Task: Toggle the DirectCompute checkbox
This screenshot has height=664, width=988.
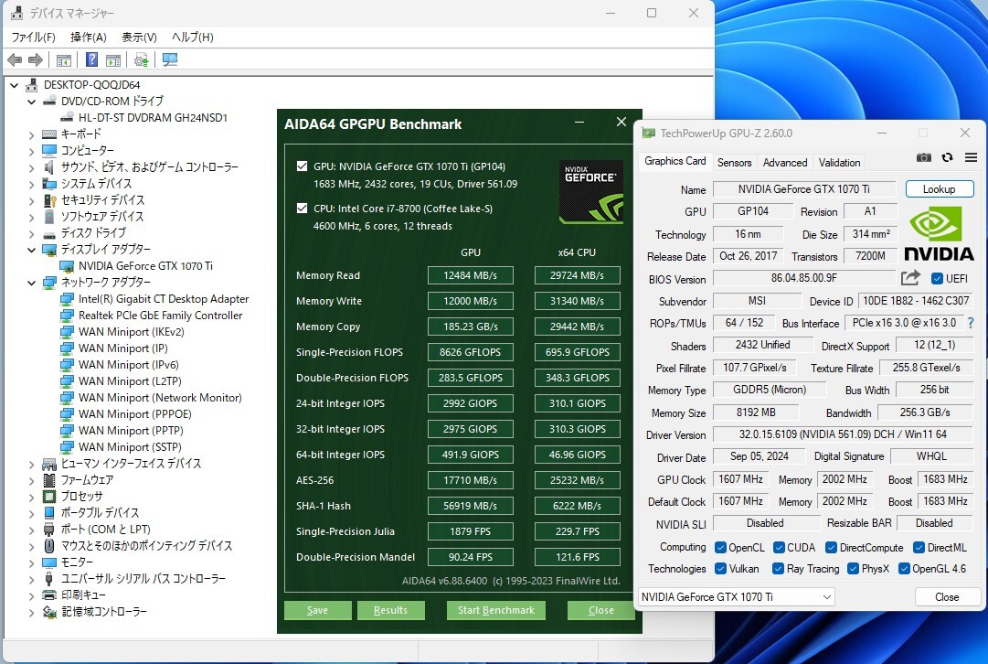Action: point(831,547)
